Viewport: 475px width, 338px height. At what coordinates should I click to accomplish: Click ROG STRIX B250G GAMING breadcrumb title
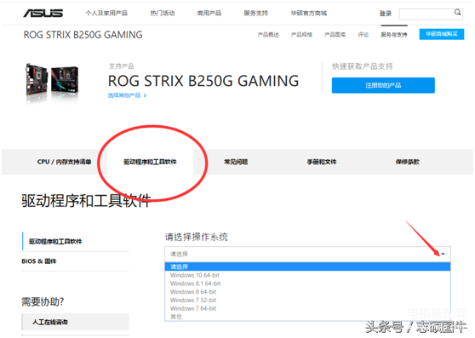[x=83, y=35]
